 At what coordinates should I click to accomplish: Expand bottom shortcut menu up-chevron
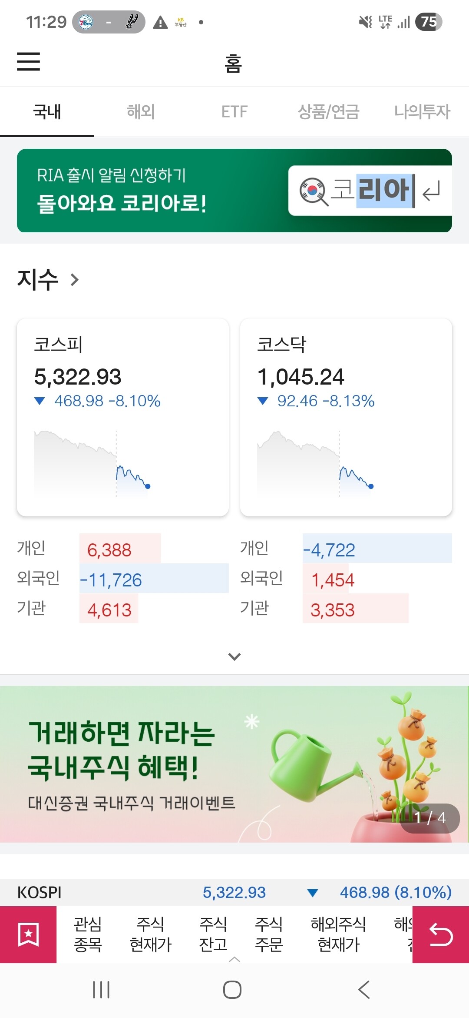click(234, 959)
